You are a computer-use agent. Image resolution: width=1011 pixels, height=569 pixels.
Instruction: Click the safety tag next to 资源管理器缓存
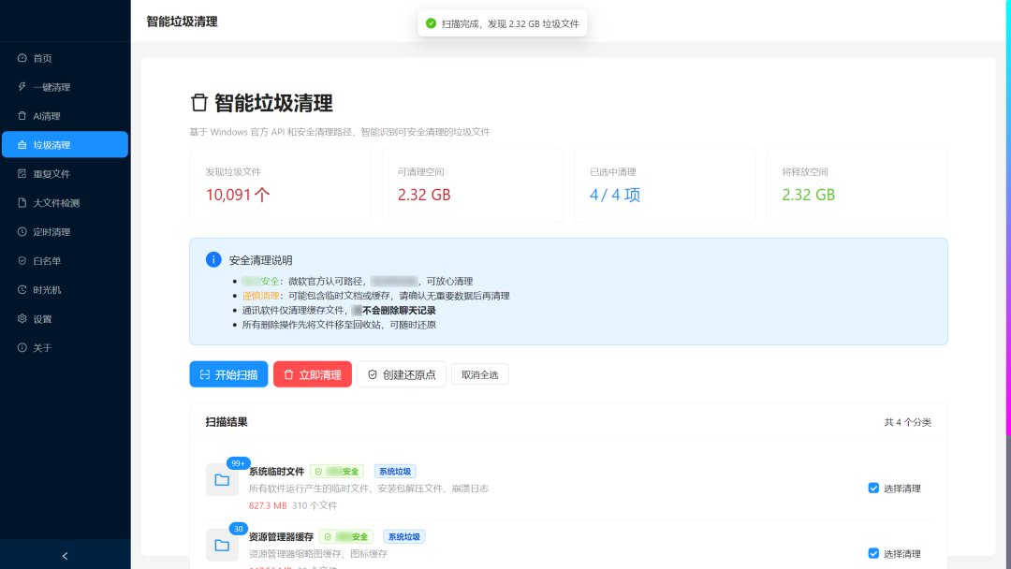346,537
